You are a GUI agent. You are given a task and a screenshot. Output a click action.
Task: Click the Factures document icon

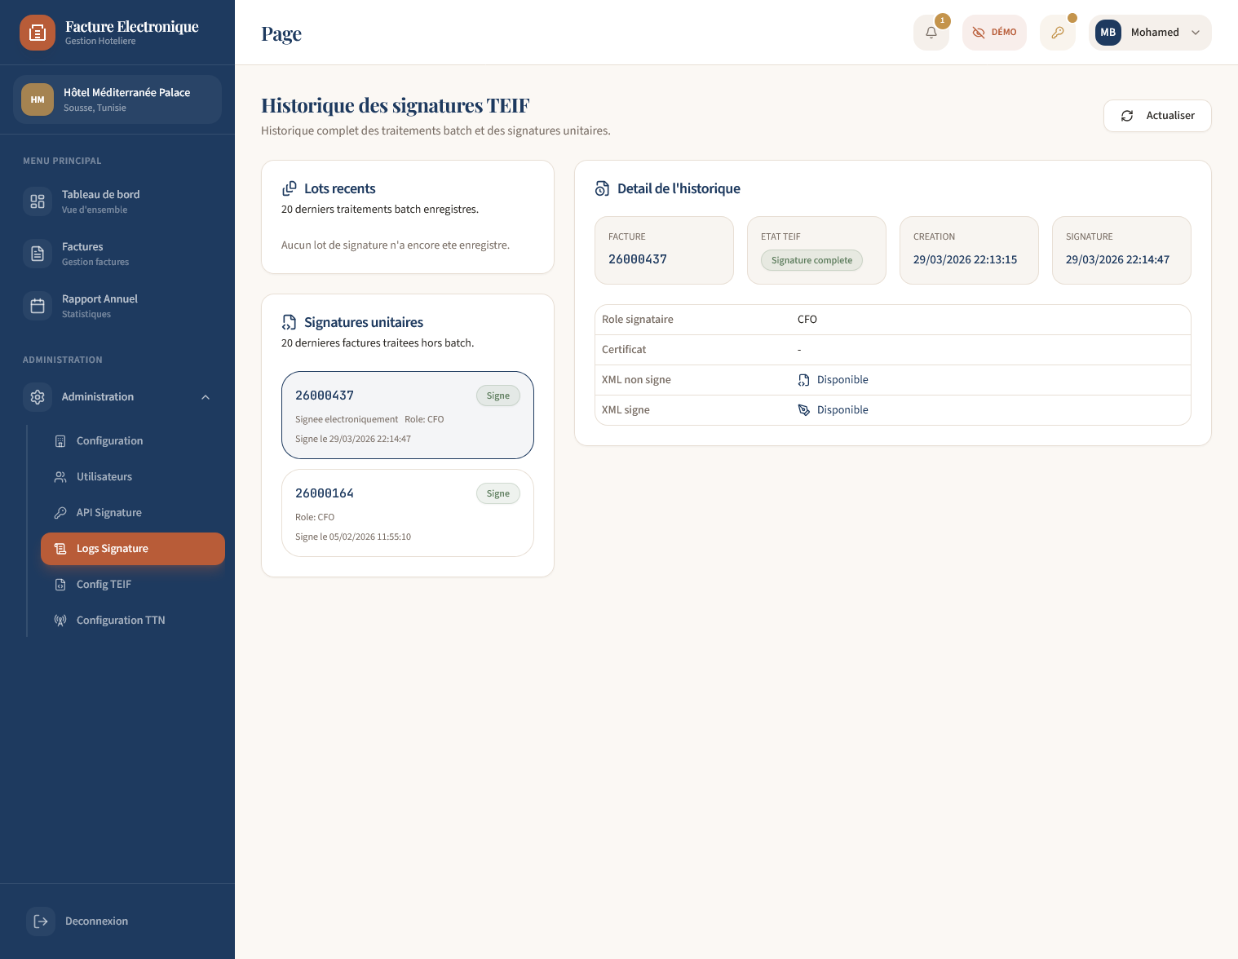point(38,254)
